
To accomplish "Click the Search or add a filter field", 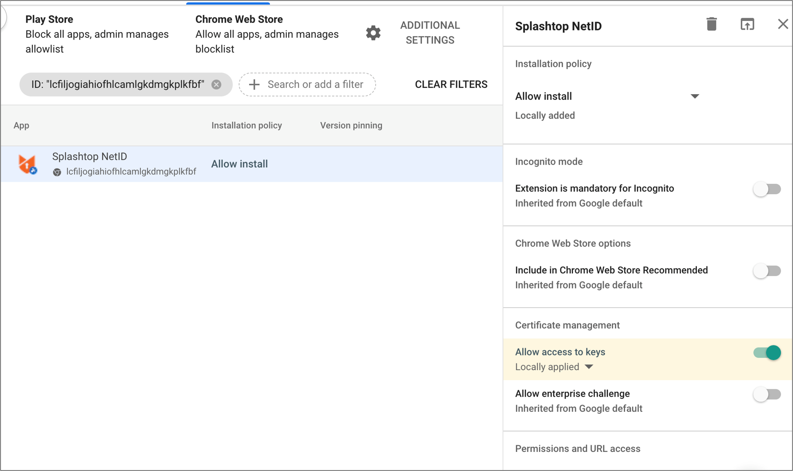I will pyautogui.click(x=307, y=84).
